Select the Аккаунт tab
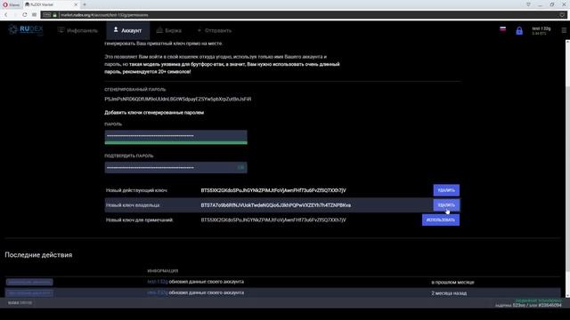The image size is (570, 320). 128,30
